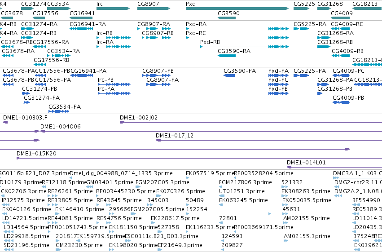Viewport: 382px width, 252px height.
Task: Click the CG16941-RA transcript label
Action: tap(88, 24)
